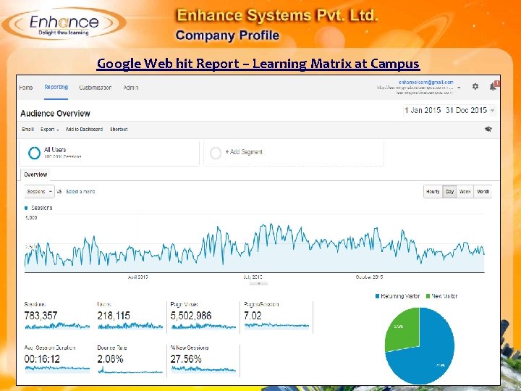Click the Users value 218,115
This screenshot has width=521, height=391.
(114, 316)
